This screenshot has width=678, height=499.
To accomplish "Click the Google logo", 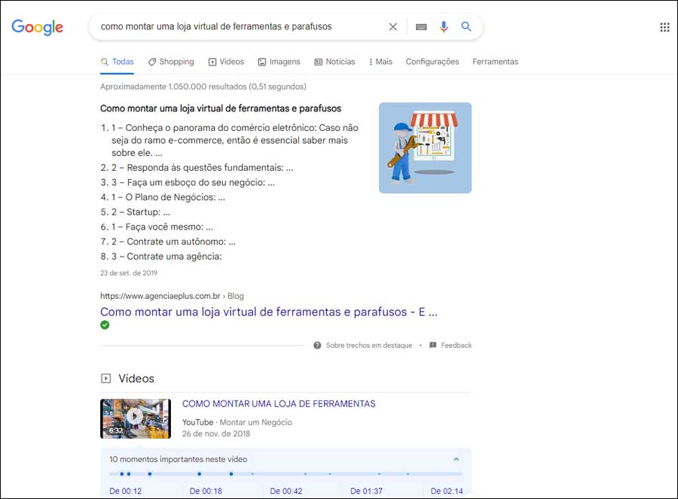I will [37, 27].
